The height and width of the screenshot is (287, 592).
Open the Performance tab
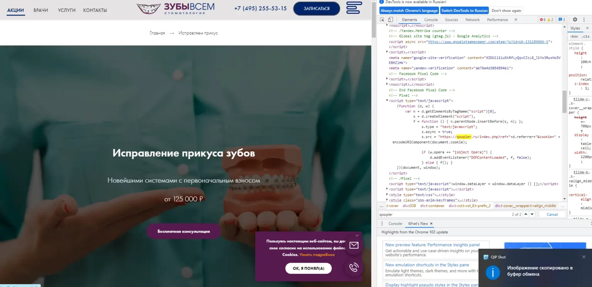pyautogui.click(x=497, y=20)
